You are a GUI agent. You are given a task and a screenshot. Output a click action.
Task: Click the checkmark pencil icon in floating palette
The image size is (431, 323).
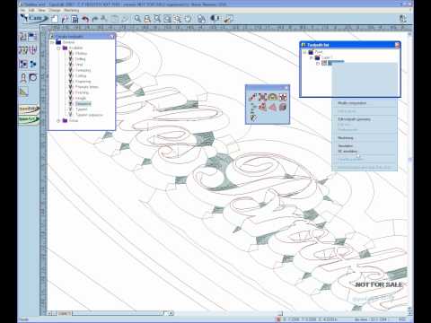point(253,118)
